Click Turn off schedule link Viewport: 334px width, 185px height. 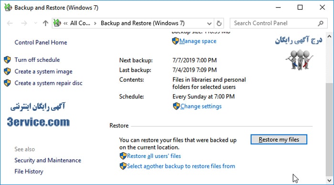pyautogui.click(x=37, y=60)
